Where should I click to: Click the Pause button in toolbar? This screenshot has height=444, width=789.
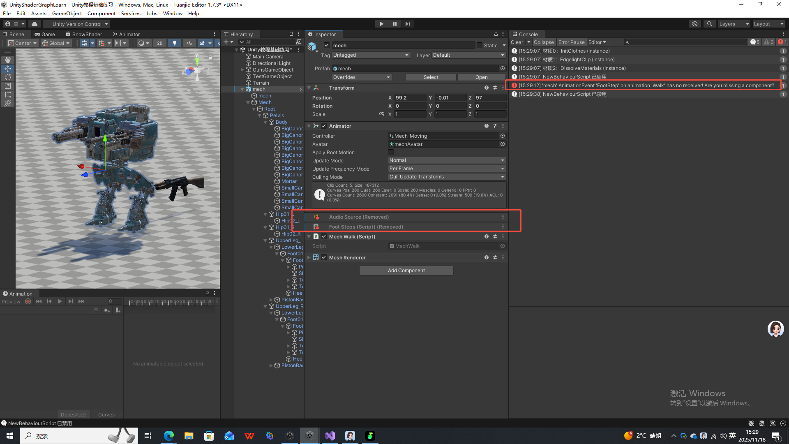(x=394, y=24)
